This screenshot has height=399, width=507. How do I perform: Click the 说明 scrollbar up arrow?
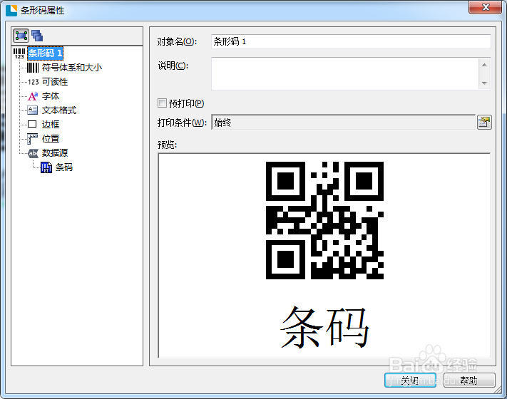[484, 65]
